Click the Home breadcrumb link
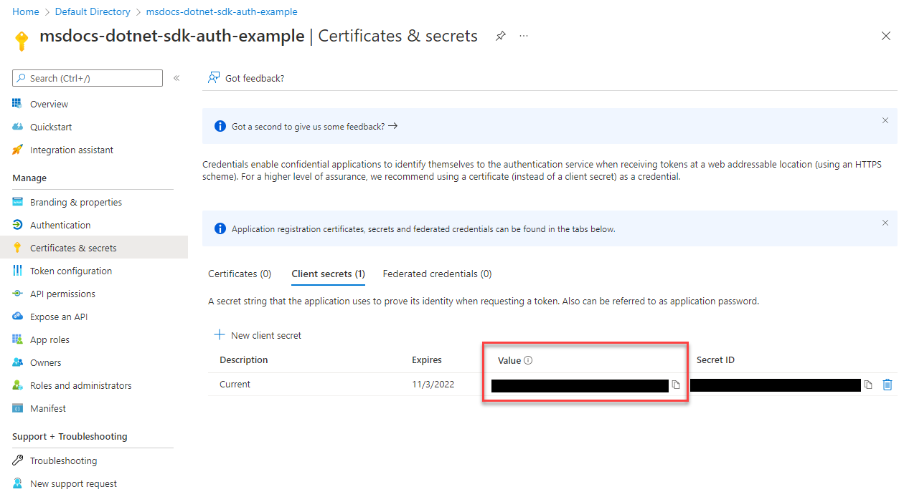The width and height of the screenshot is (904, 502). pyautogui.click(x=26, y=11)
